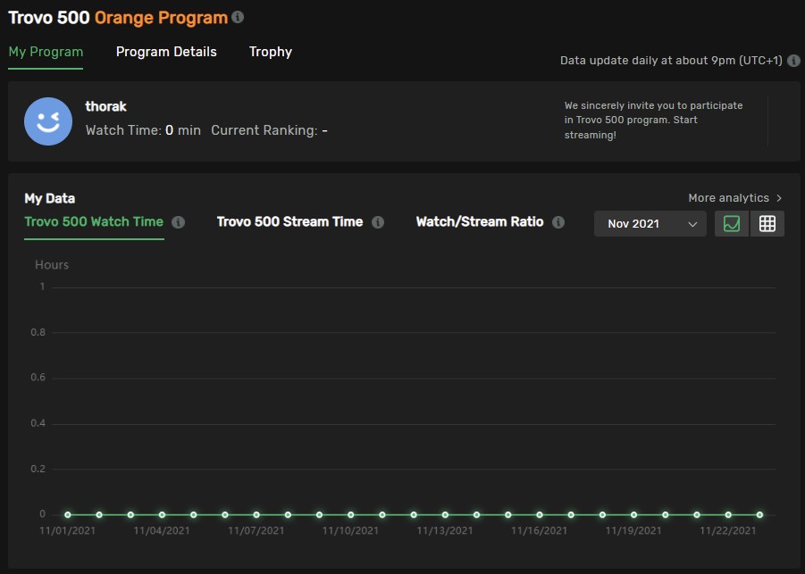This screenshot has width=805, height=574.
Task: Click thorak's smiley avatar icon
Action: pos(48,121)
